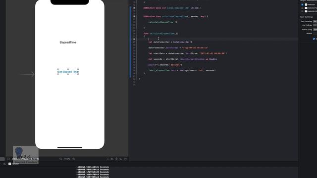Click the print seconds statement
The height and width of the screenshot is (178, 317).
tap(165, 65)
